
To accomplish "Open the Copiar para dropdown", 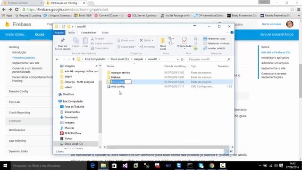I will [126, 47].
